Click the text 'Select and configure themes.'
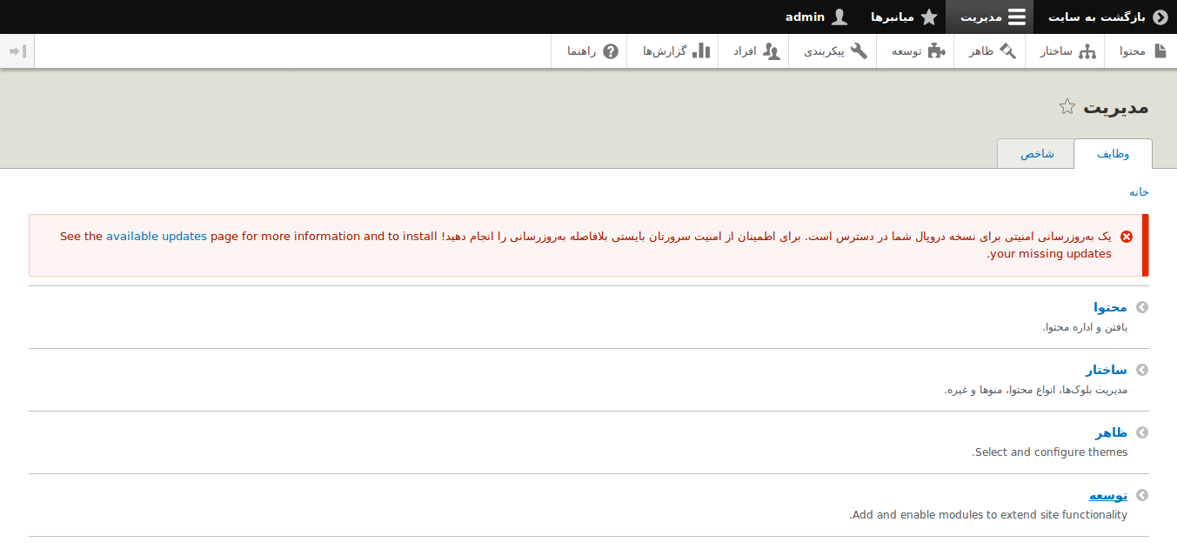This screenshot has width=1177, height=549. [x=1049, y=452]
